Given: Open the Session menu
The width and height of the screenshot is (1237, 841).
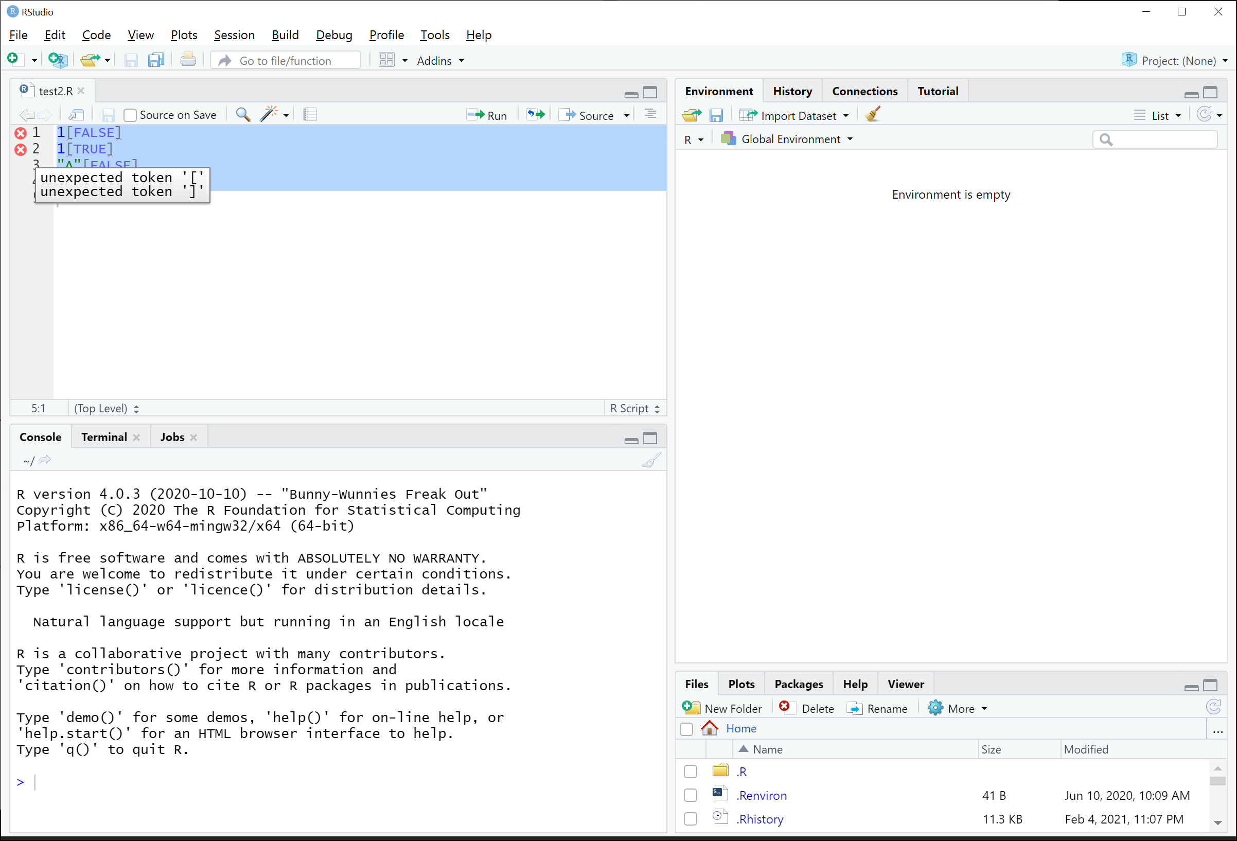Looking at the screenshot, I should [x=234, y=34].
